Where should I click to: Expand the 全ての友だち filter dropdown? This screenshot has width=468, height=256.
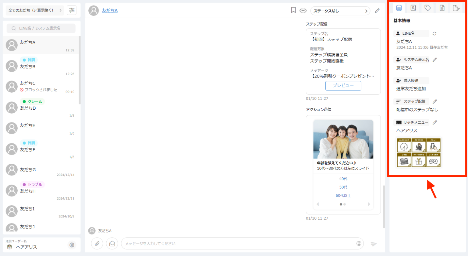coord(35,10)
